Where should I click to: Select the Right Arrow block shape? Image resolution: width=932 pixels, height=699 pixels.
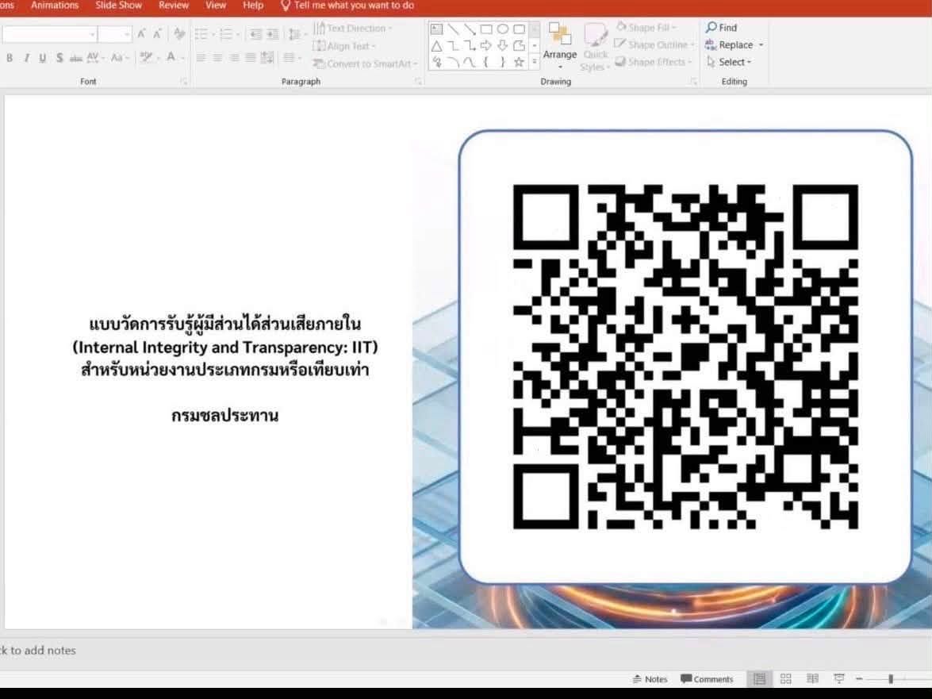pyautogui.click(x=486, y=46)
